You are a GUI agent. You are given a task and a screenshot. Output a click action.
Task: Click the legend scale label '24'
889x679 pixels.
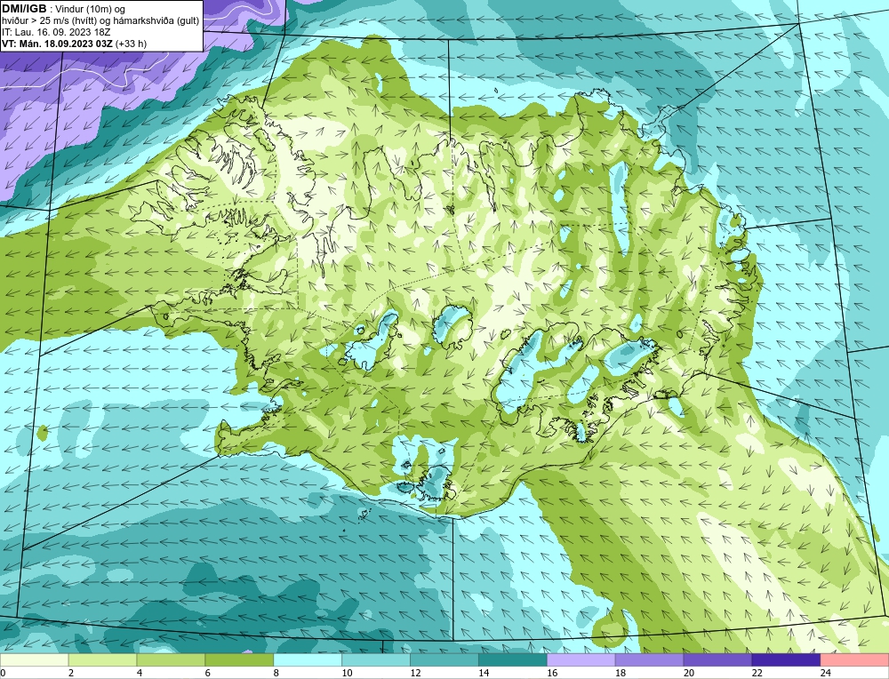(x=826, y=673)
